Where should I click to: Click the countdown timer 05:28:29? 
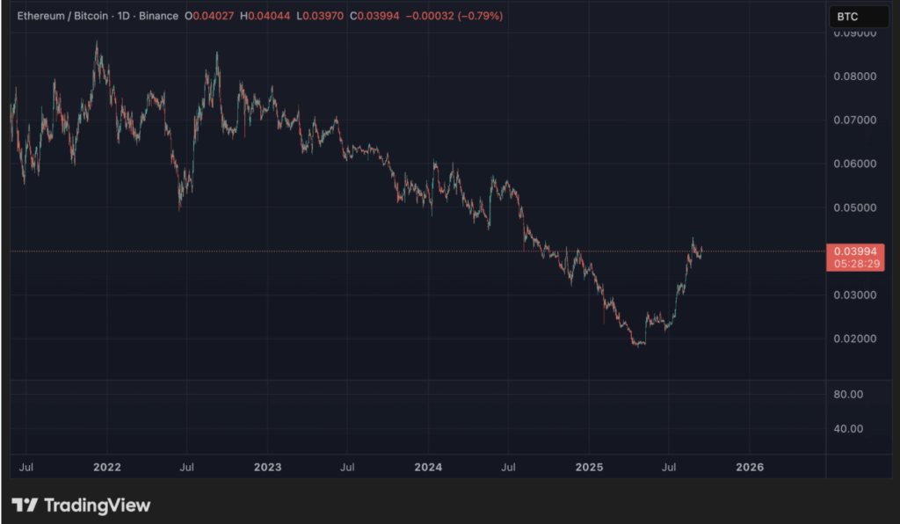pos(856,264)
